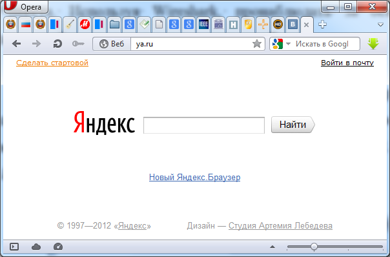Click the Сделать стартовой link
This screenshot has width=390, height=257.
coord(52,63)
